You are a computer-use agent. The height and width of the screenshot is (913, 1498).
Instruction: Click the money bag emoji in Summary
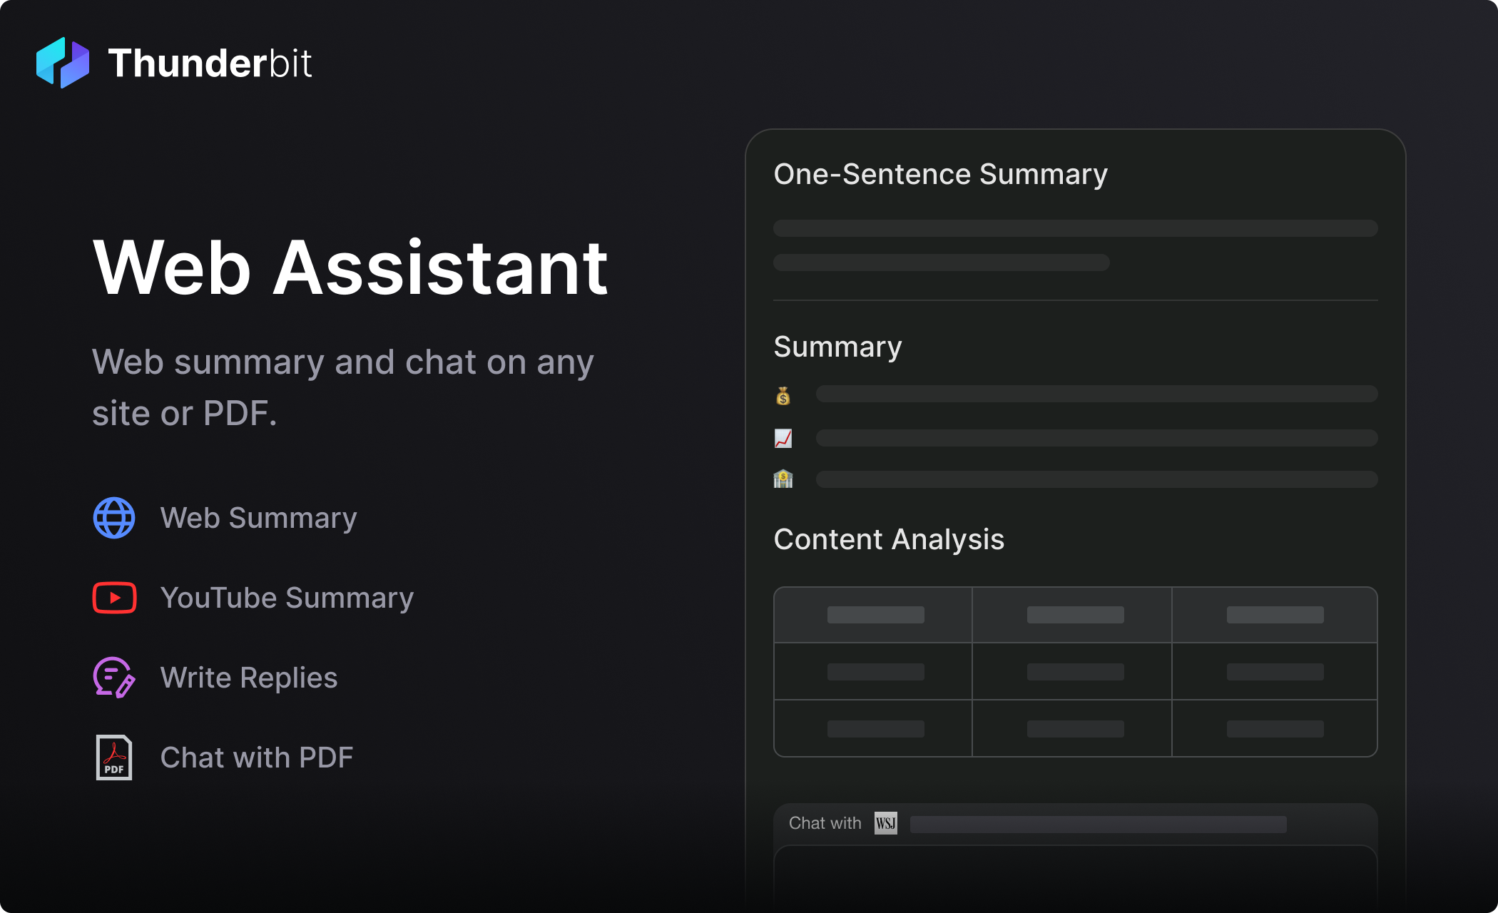pyautogui.click(x=783, y=396)
